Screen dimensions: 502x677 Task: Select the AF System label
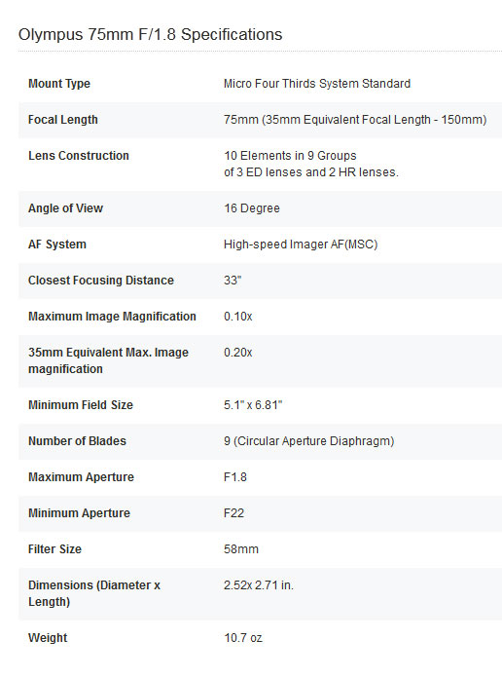pos(57,244)
